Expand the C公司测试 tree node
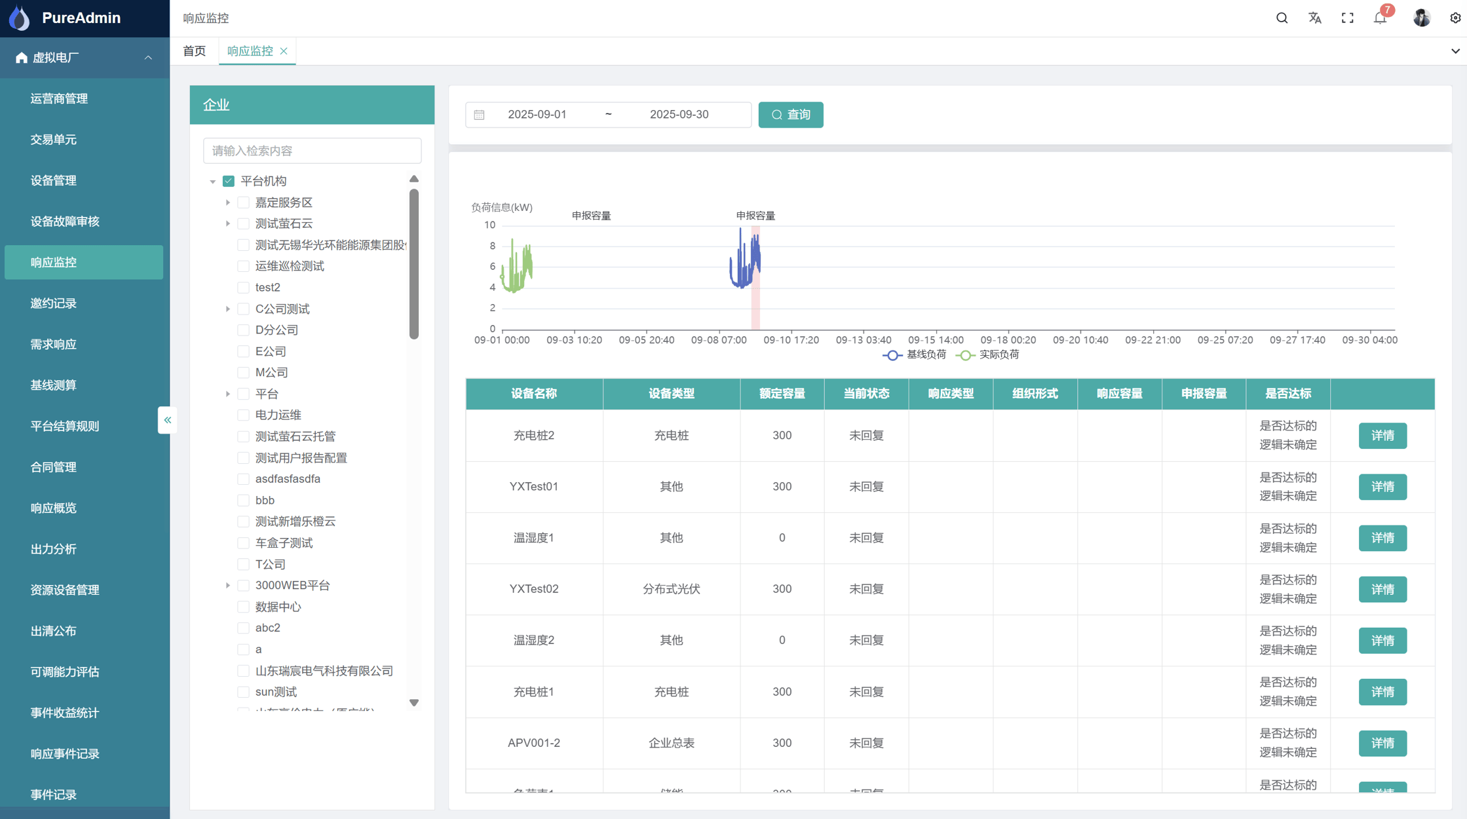Screen dimensions: 1467x819 (x=227, y=309)
